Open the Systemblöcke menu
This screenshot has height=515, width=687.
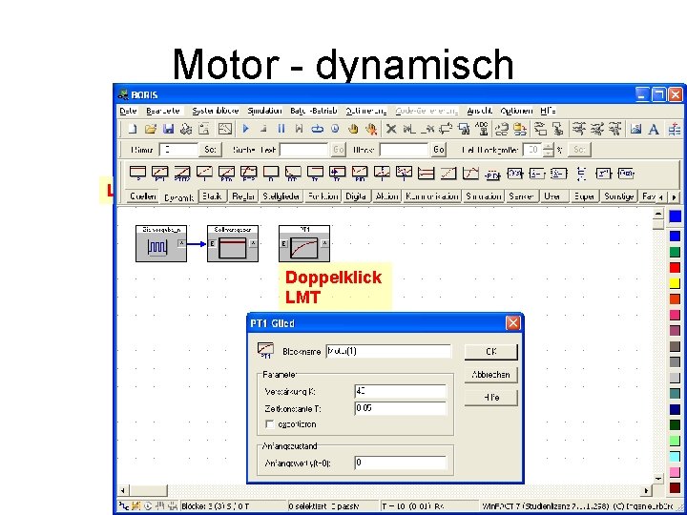[215, 111]
